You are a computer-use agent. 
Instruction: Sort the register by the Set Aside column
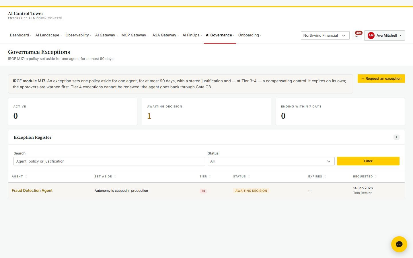click(105, 177)
